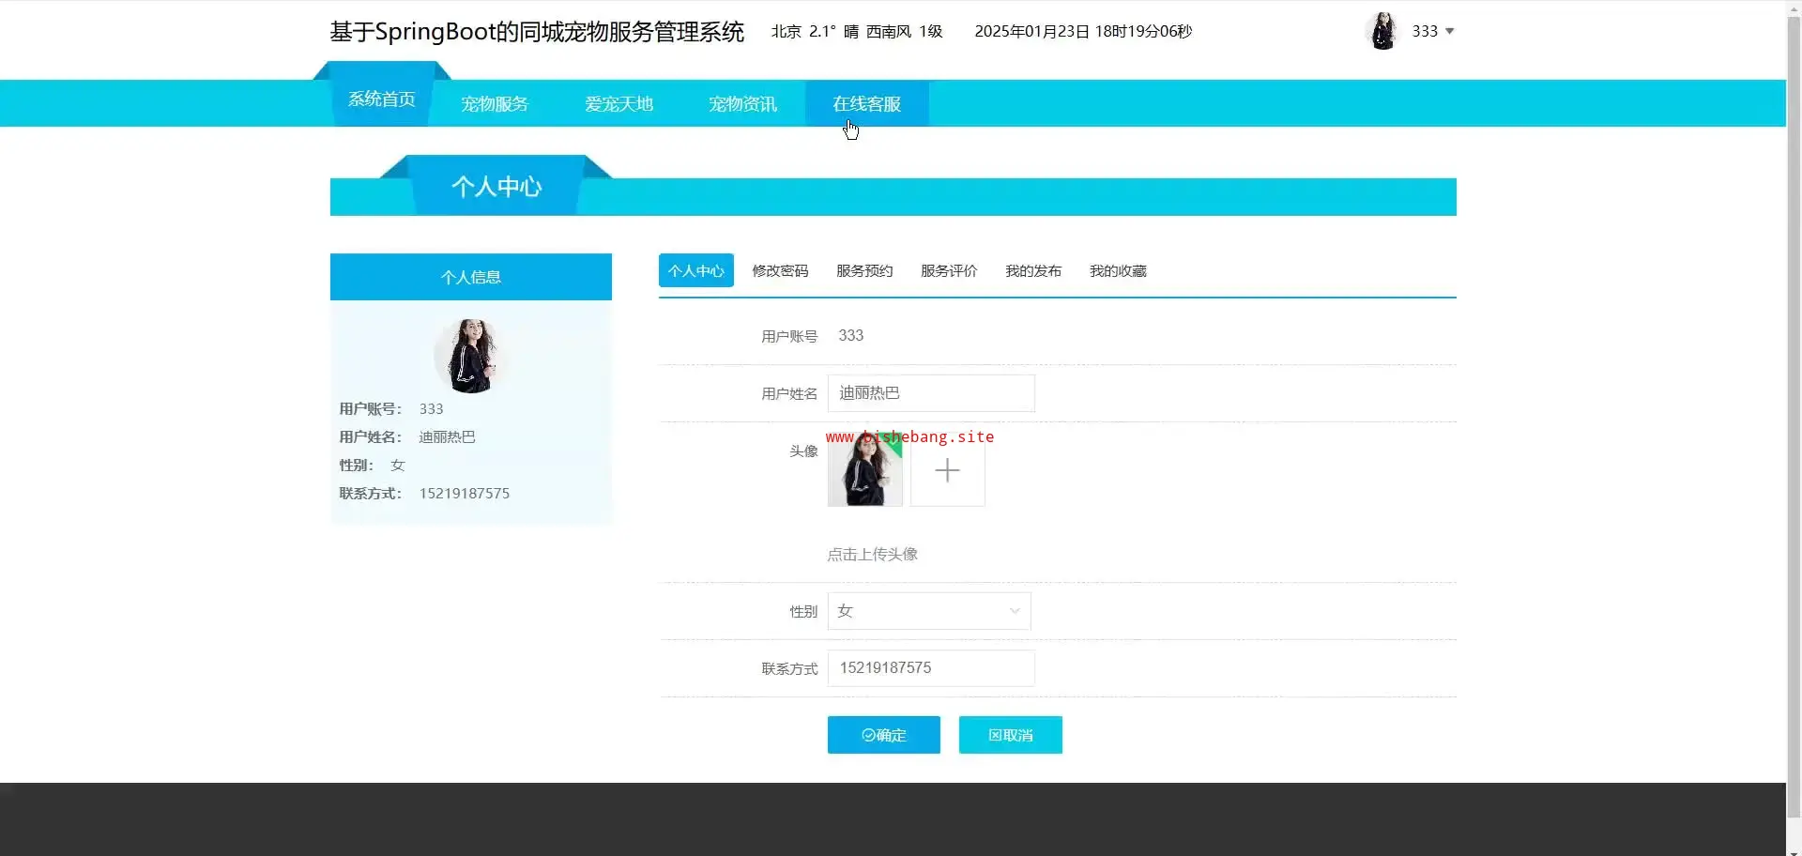Click the 联系方式 phone input field
Image resolution: width=1802 pixels, height=856 pixels.
[x=930, y=668]
